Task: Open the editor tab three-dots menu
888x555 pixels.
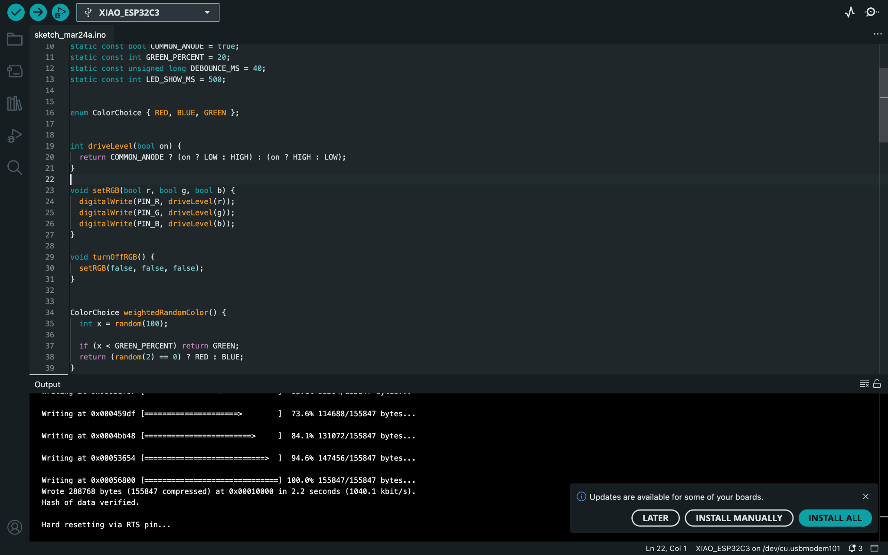Action: 878,34
